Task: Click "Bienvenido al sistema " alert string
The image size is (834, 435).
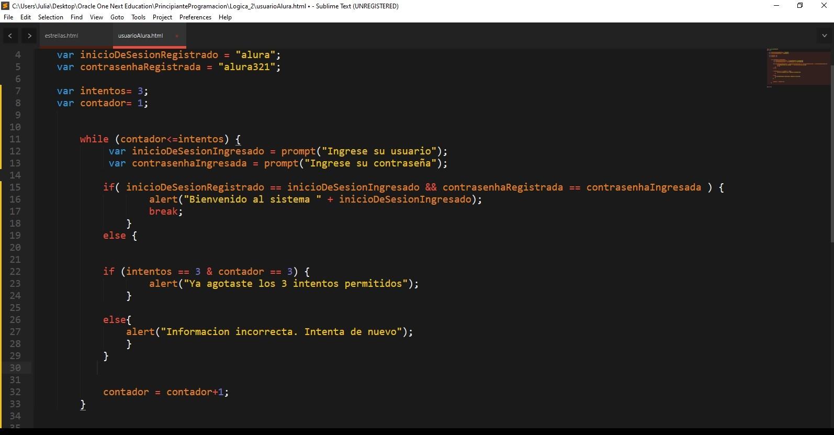Action: tap(252, 199)
